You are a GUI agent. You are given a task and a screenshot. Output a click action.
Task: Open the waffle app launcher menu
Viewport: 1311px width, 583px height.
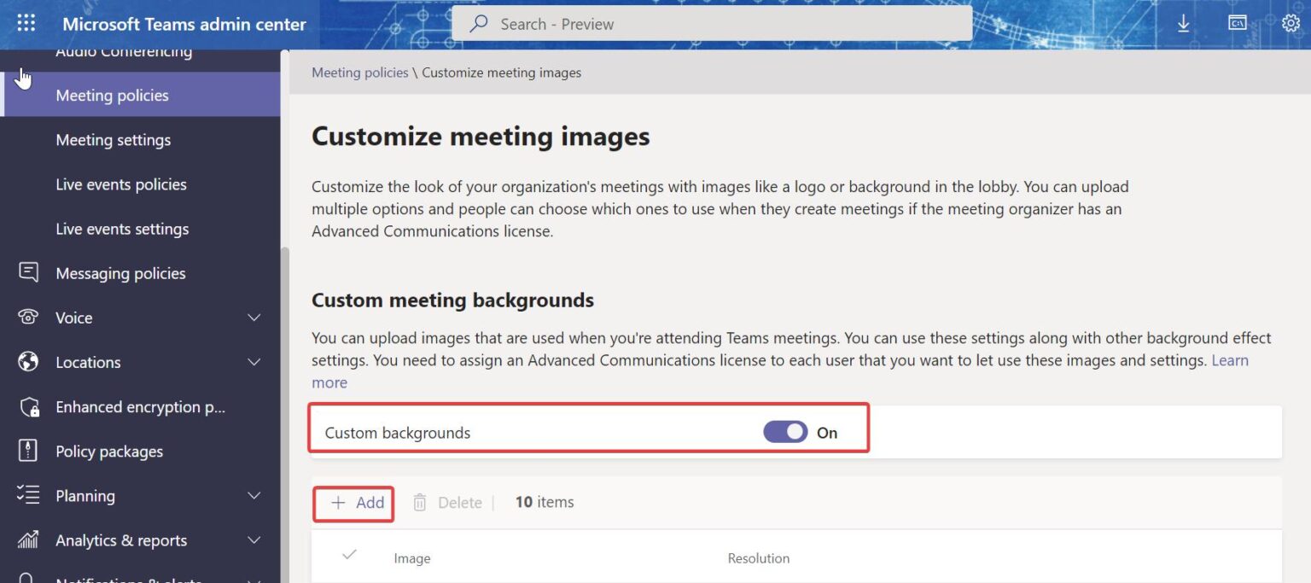25,22
